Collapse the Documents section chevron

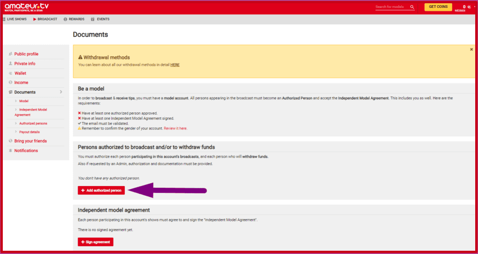click(61, 92)
